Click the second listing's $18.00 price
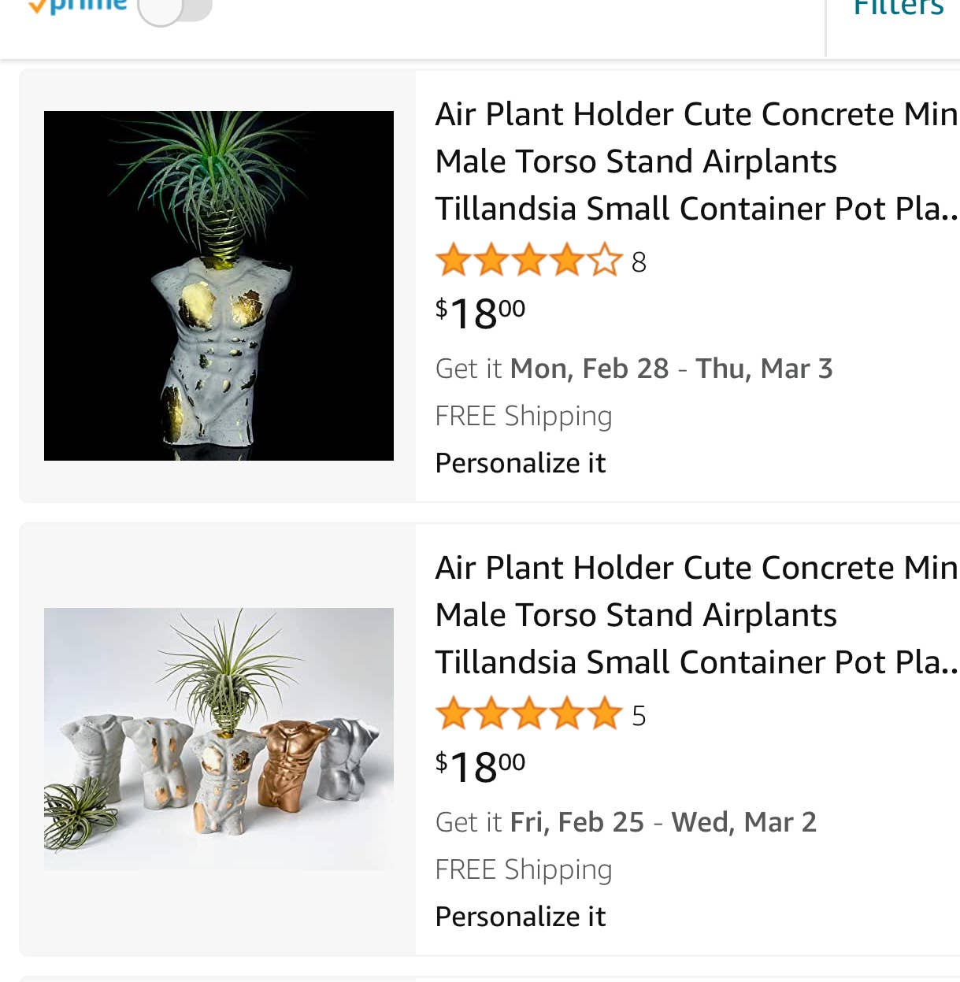The image size is (960, 982). (480, 767)
